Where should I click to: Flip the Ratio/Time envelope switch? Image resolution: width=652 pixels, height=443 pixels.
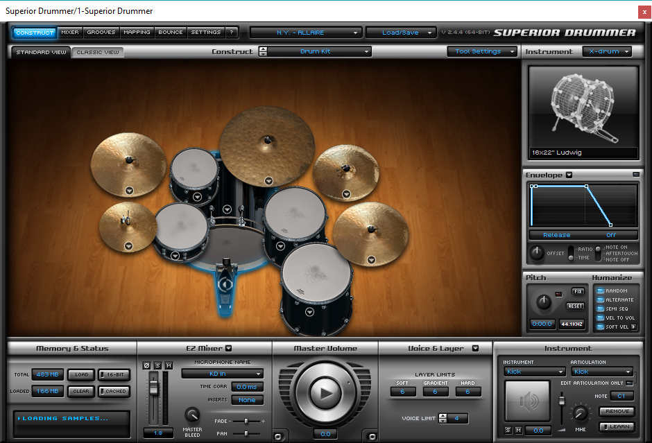[572, 253]
